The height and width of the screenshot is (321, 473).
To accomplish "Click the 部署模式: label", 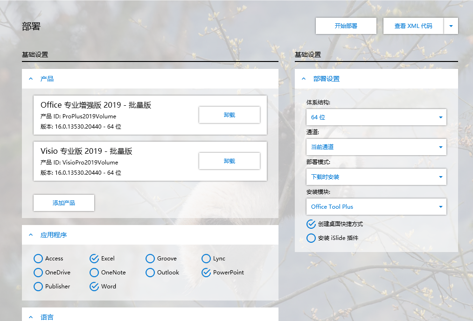I will coord(318,162).
